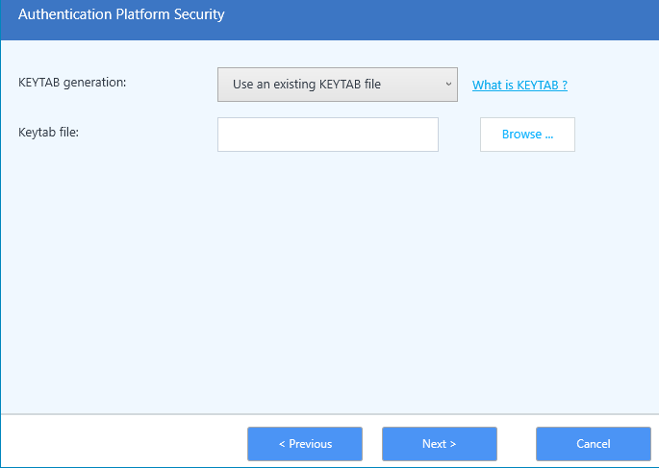Go back with the < Previous button
Screen dimensions: 659x468
click(305, 444)
